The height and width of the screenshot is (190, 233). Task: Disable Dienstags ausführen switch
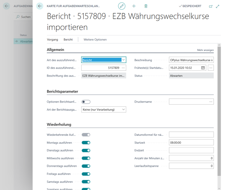coord(86,150)
